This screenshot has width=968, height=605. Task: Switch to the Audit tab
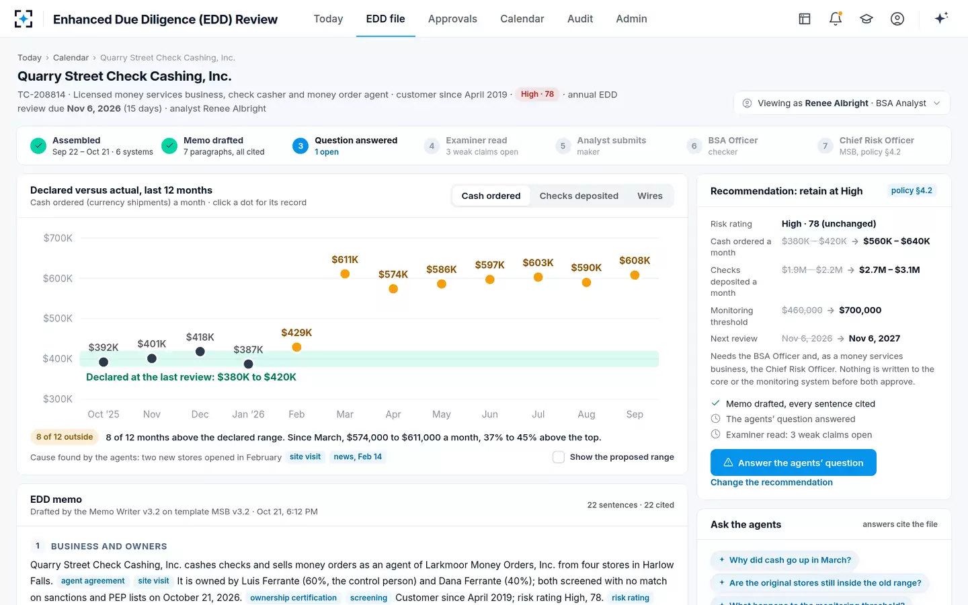580,19
